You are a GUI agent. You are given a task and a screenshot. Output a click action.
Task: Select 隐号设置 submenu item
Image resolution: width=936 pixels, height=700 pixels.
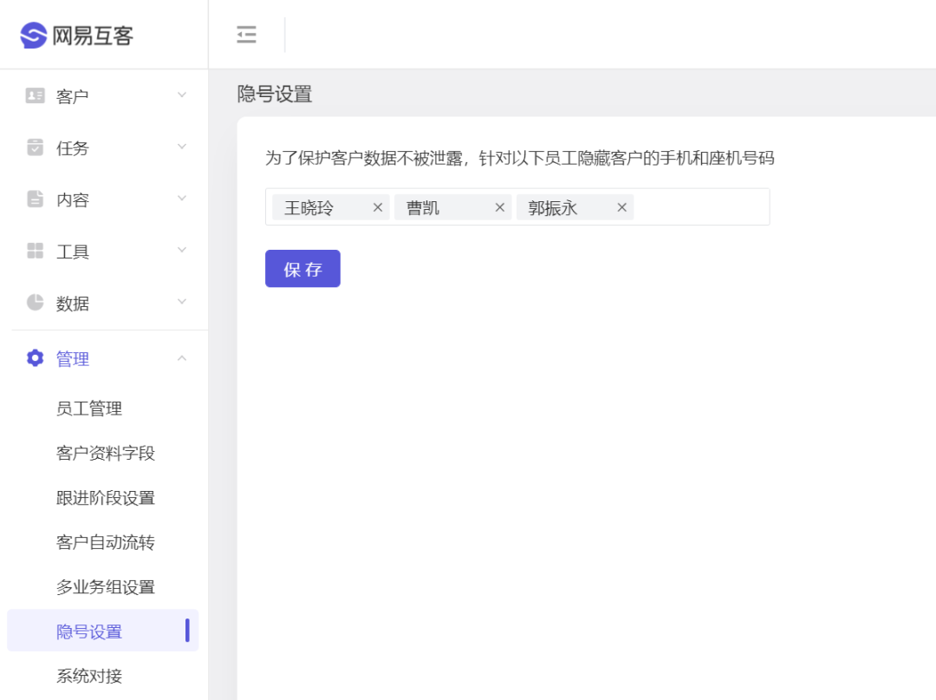pyautogui.click(x=102, y=631)
